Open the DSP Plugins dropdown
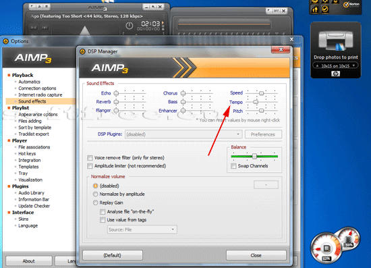 (183, 134)
